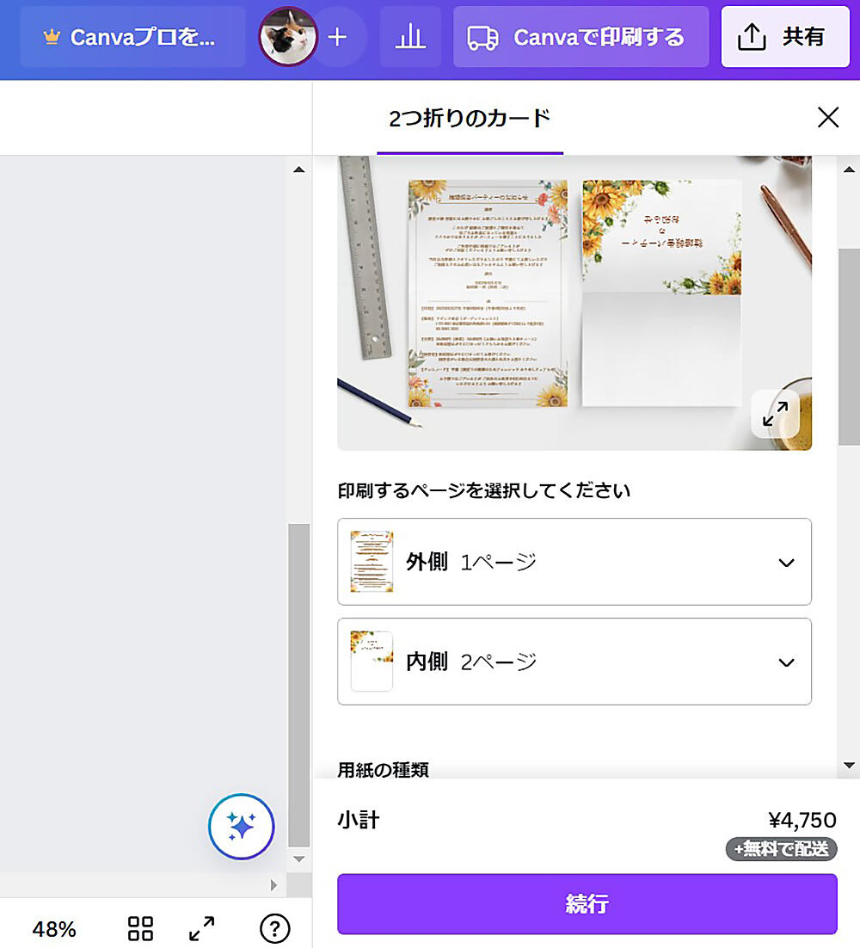The height and width of the screenshot is (948, 860).
Task: Open the analytics bar chart icon
Action: (x=410, y=37)
